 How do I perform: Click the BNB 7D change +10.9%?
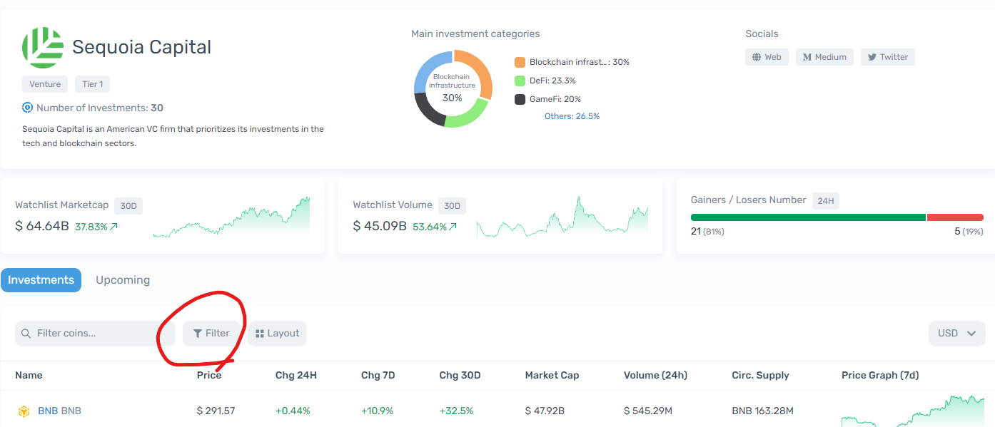(x=377, y=411)
